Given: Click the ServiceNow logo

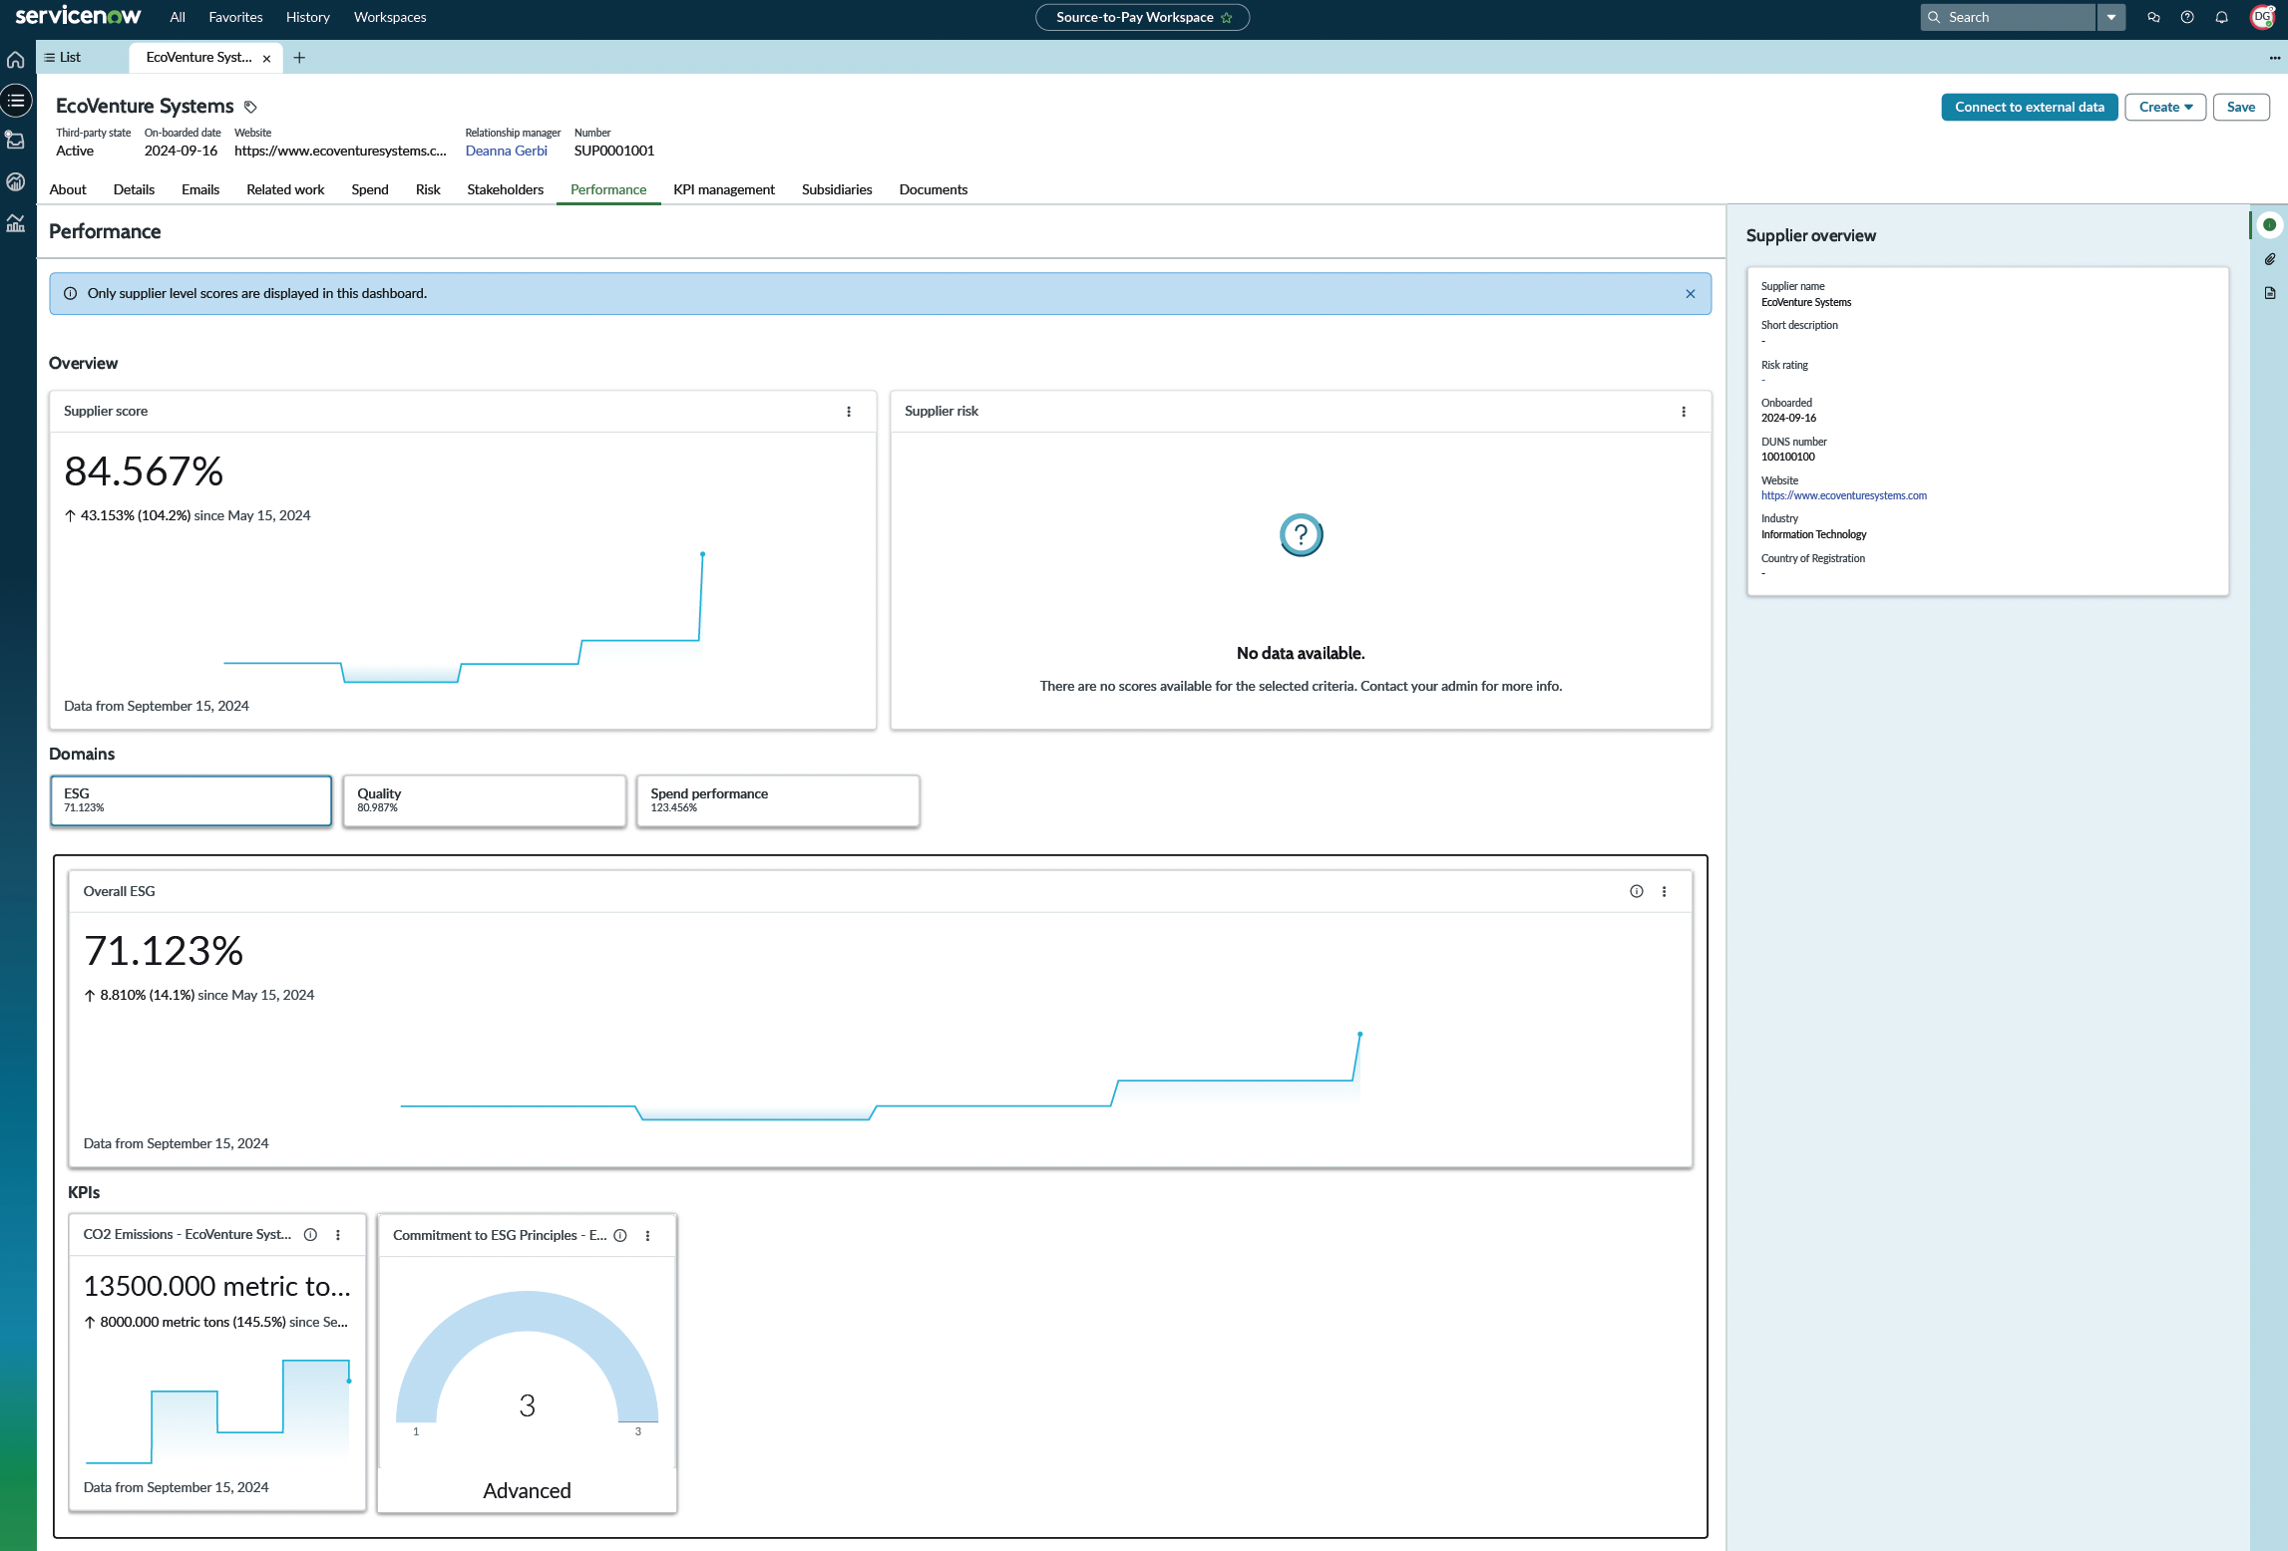Looking at the screenshot, I should (78, 16).
